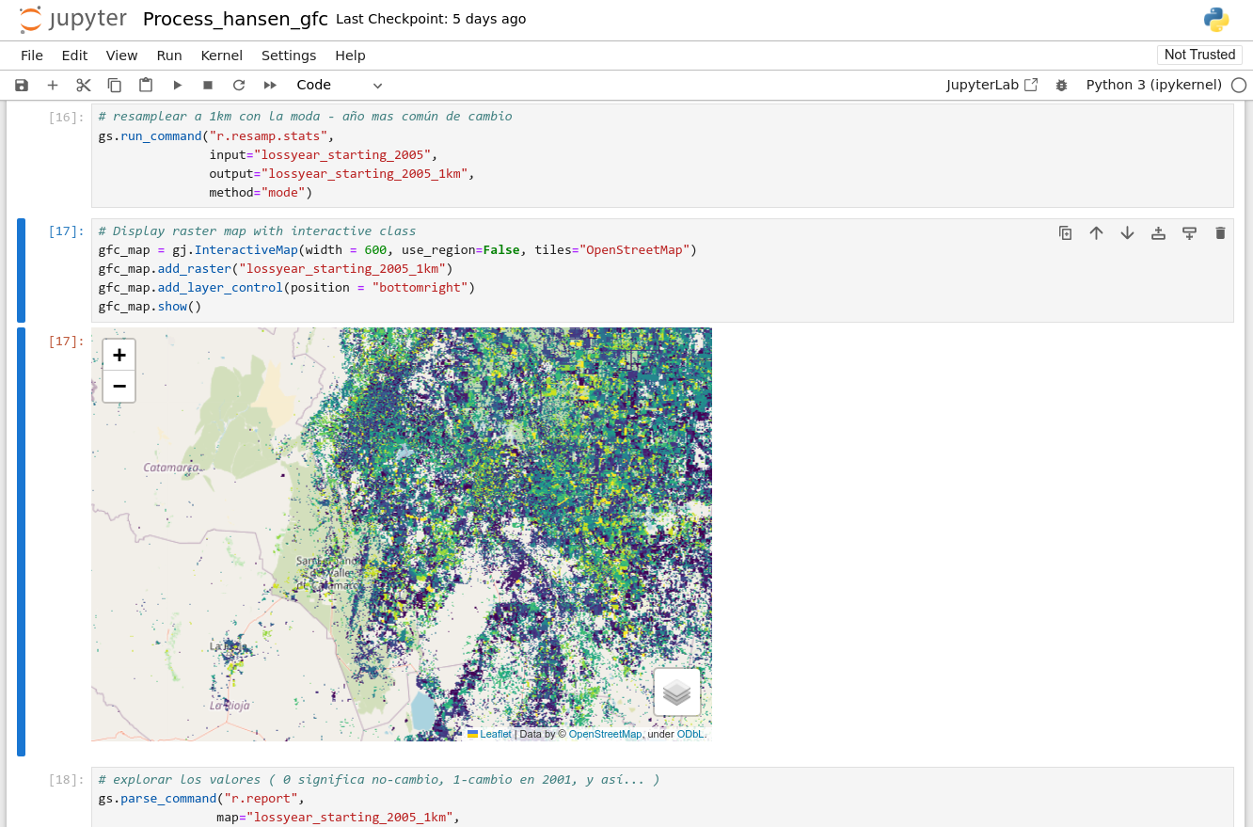Restart kernel and run all cells

click(270, 85)
